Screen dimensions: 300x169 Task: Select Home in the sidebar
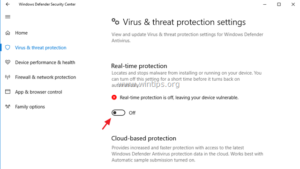coord(21,33)
